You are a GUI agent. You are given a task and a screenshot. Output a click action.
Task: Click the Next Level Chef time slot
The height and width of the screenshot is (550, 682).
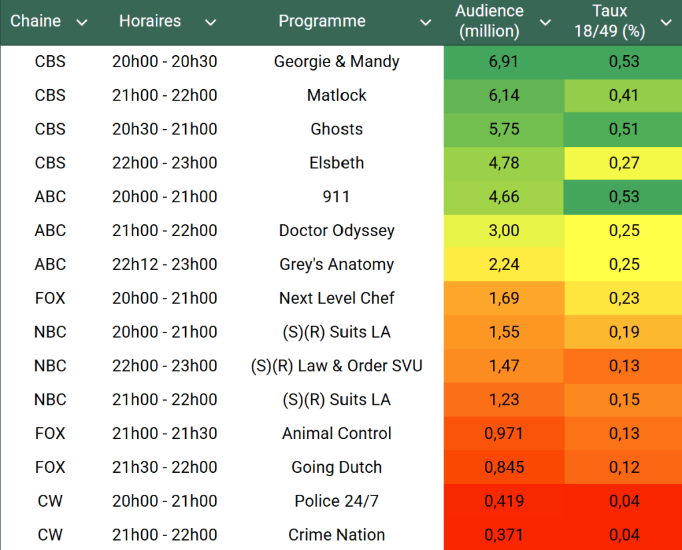point(165,299)
